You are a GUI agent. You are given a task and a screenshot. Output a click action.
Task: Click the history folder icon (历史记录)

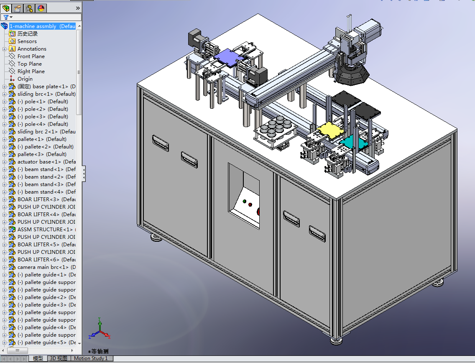click(12, 34)
